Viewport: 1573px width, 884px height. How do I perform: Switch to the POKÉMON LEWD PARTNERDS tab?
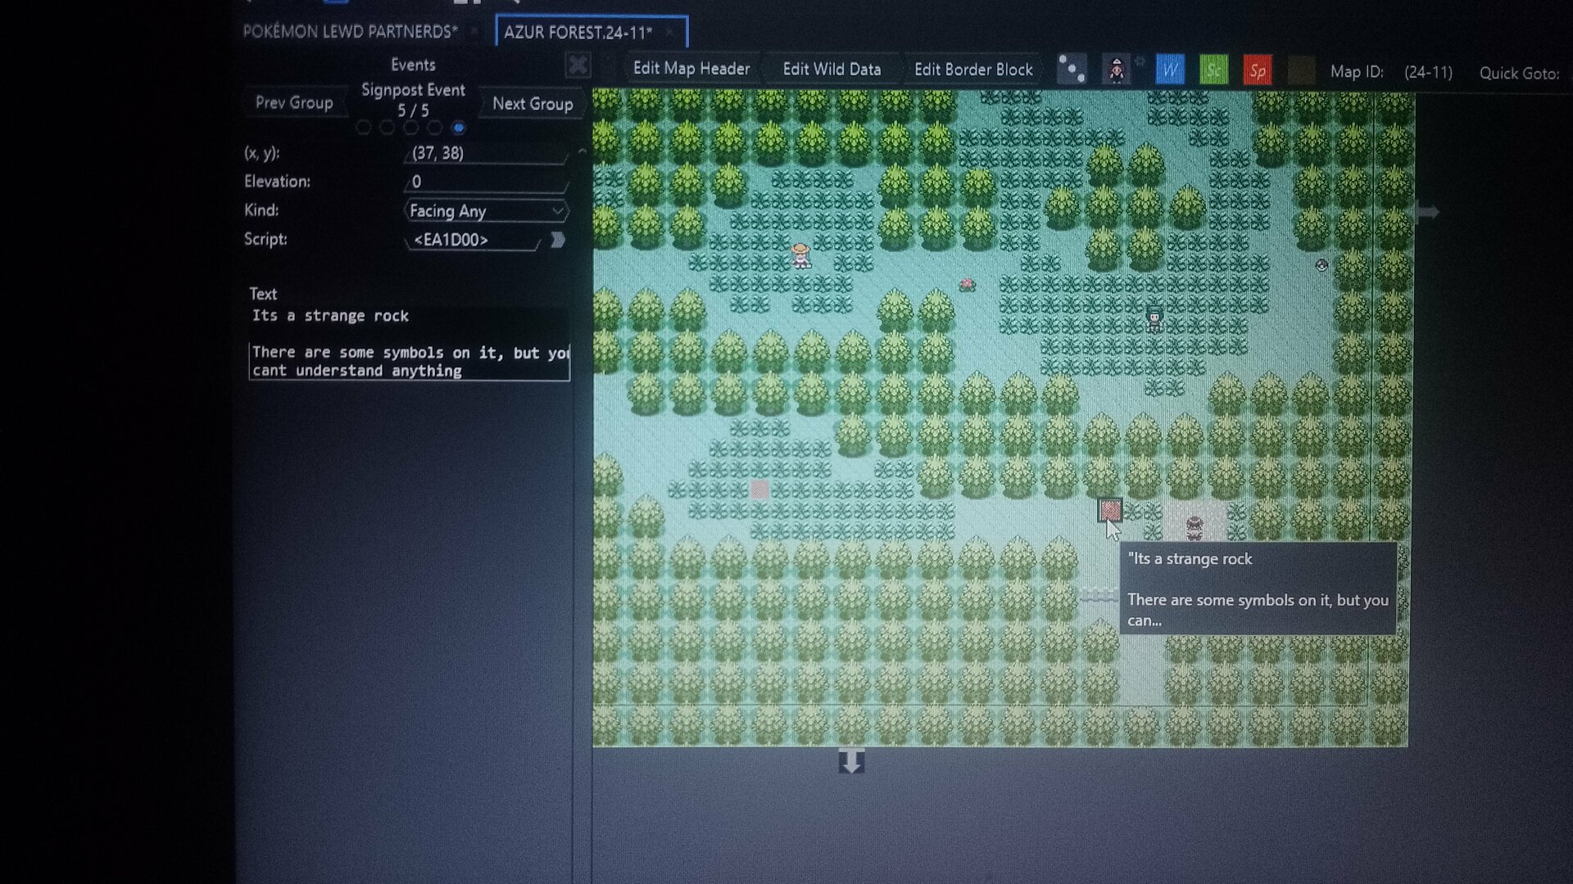[x=351, y=32]
